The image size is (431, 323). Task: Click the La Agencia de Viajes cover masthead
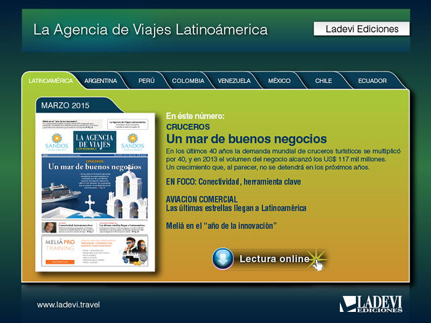[95, 142]
